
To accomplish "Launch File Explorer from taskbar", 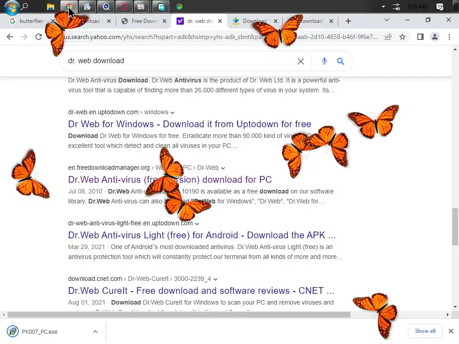I will [51, 7].
